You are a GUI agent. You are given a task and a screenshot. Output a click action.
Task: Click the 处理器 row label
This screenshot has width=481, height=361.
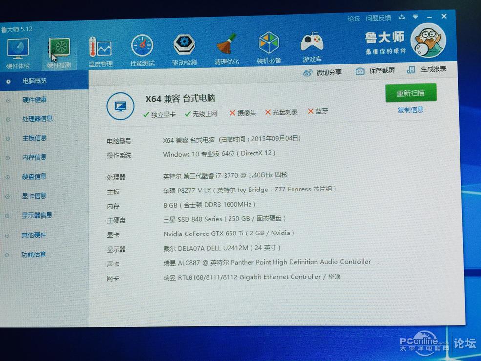pos(116,177)
